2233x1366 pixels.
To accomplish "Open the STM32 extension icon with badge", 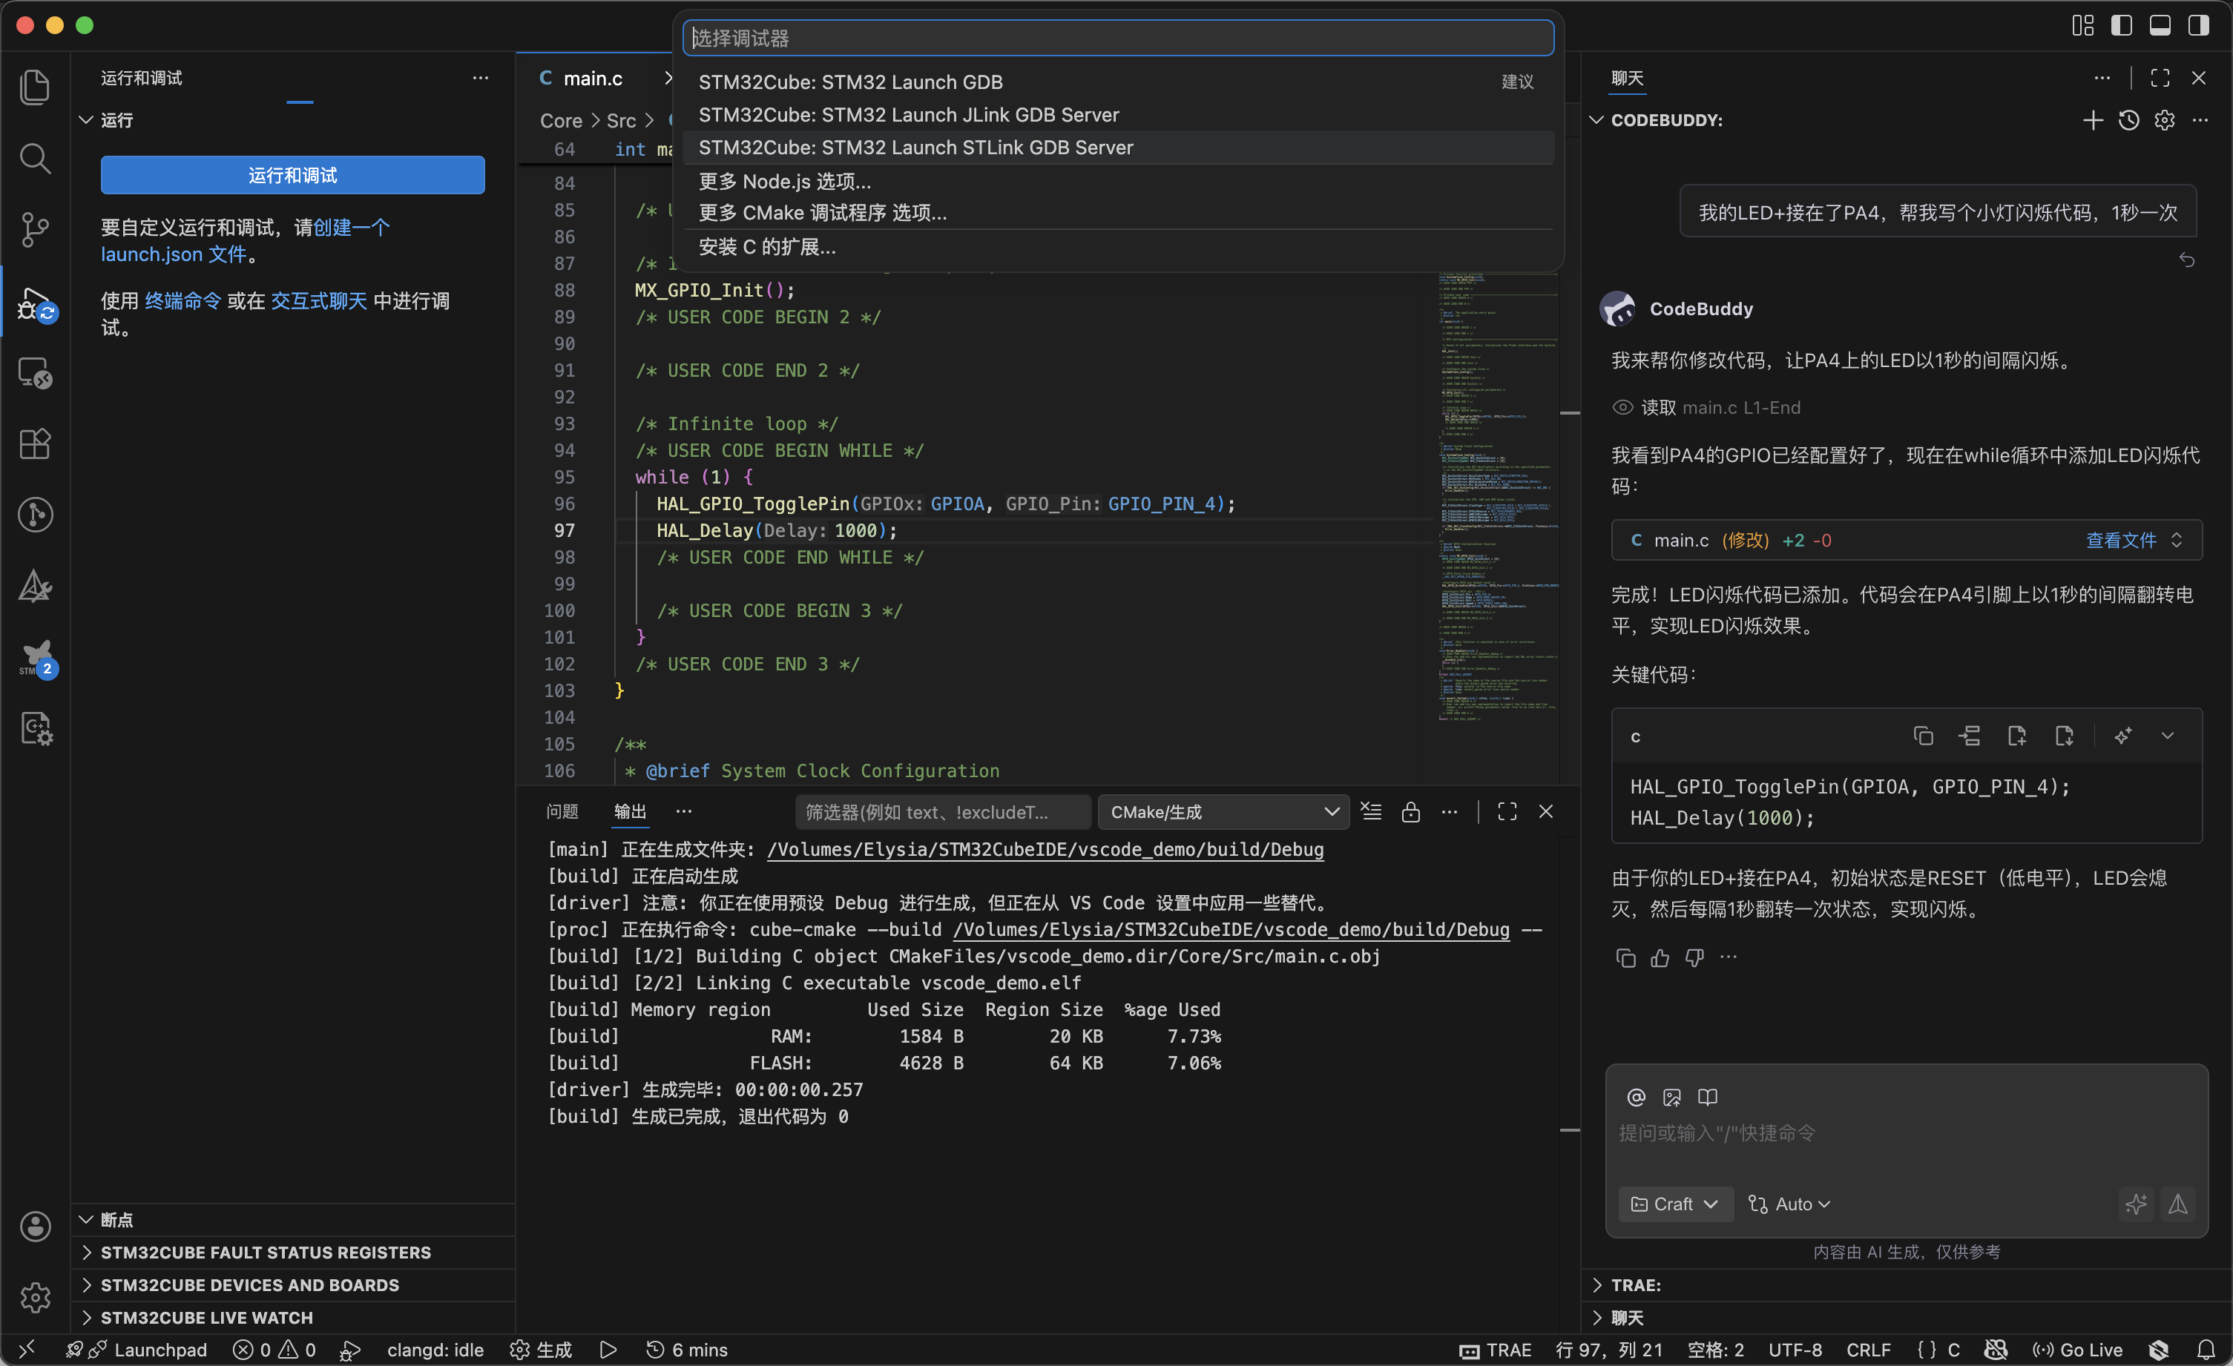I will pyautogui.click(x=36, y=659).
